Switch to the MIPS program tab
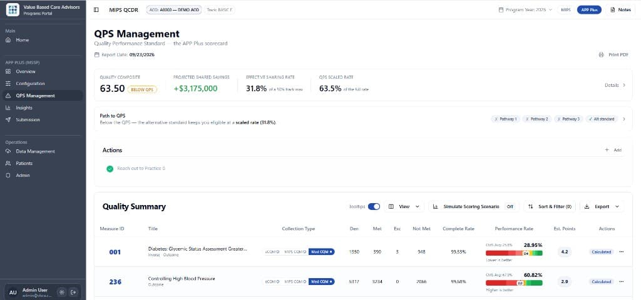Screen dimensions: 641x300 click(566, 10)
